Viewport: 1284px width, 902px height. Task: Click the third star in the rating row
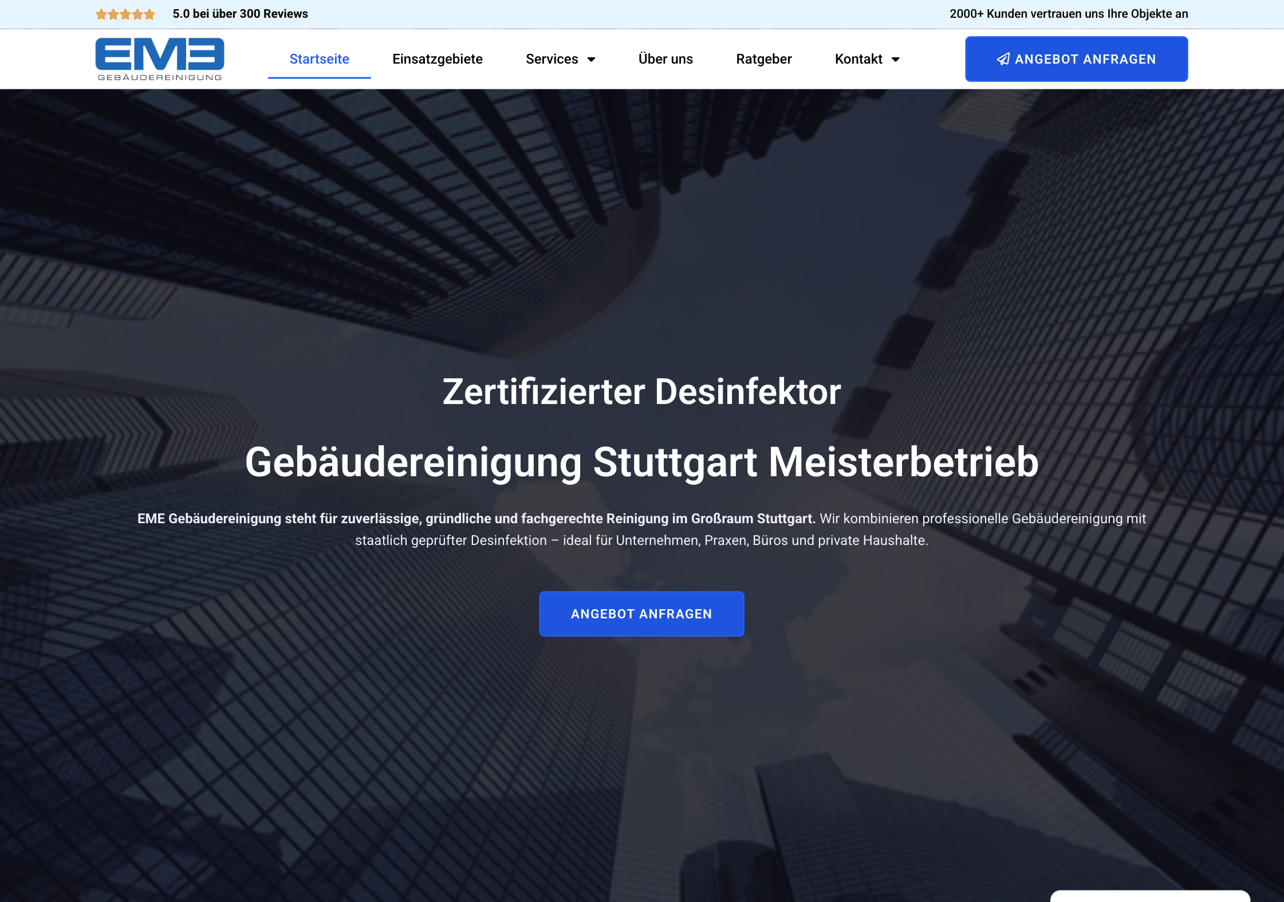click(x=125, y=14)
